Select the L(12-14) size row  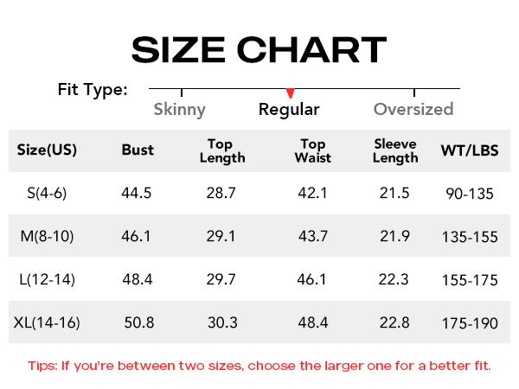[x=47, y=279]
